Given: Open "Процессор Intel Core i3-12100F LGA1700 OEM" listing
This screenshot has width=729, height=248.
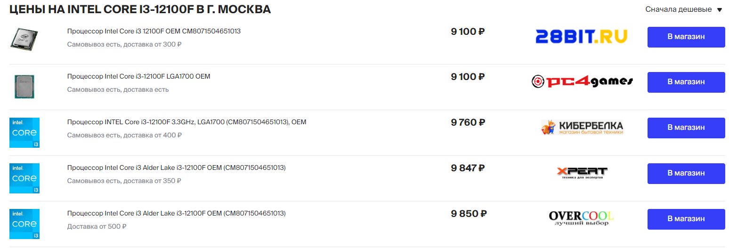Looking at the screenshot, I should [x=138, y=76].
